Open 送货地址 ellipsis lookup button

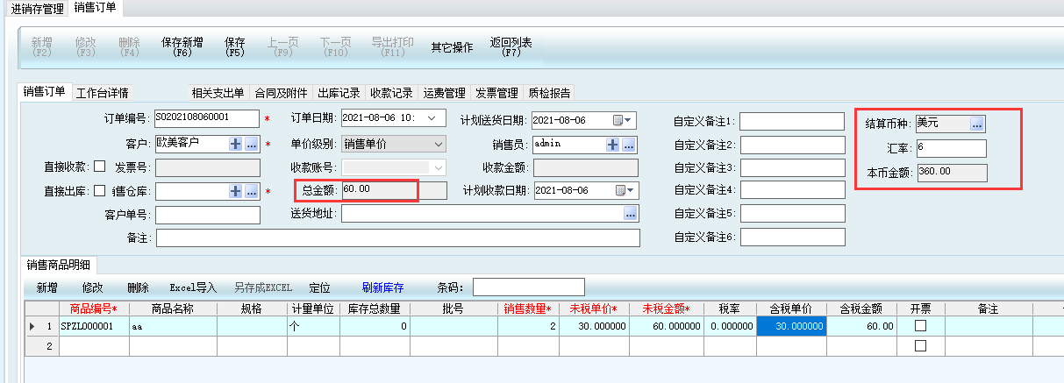tap(630, 214)
